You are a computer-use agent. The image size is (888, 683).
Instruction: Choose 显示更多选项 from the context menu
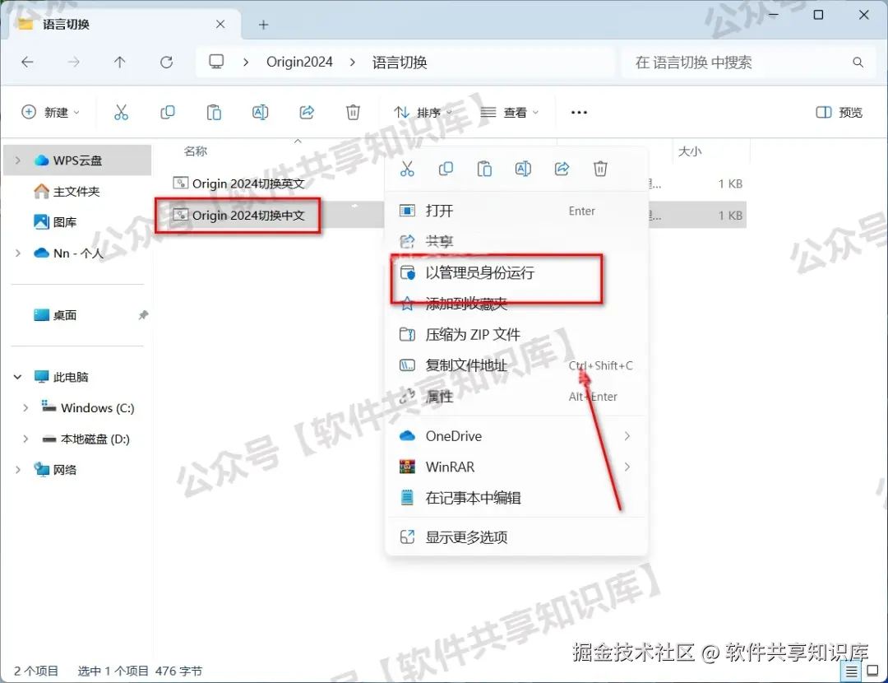pos(516,537)
